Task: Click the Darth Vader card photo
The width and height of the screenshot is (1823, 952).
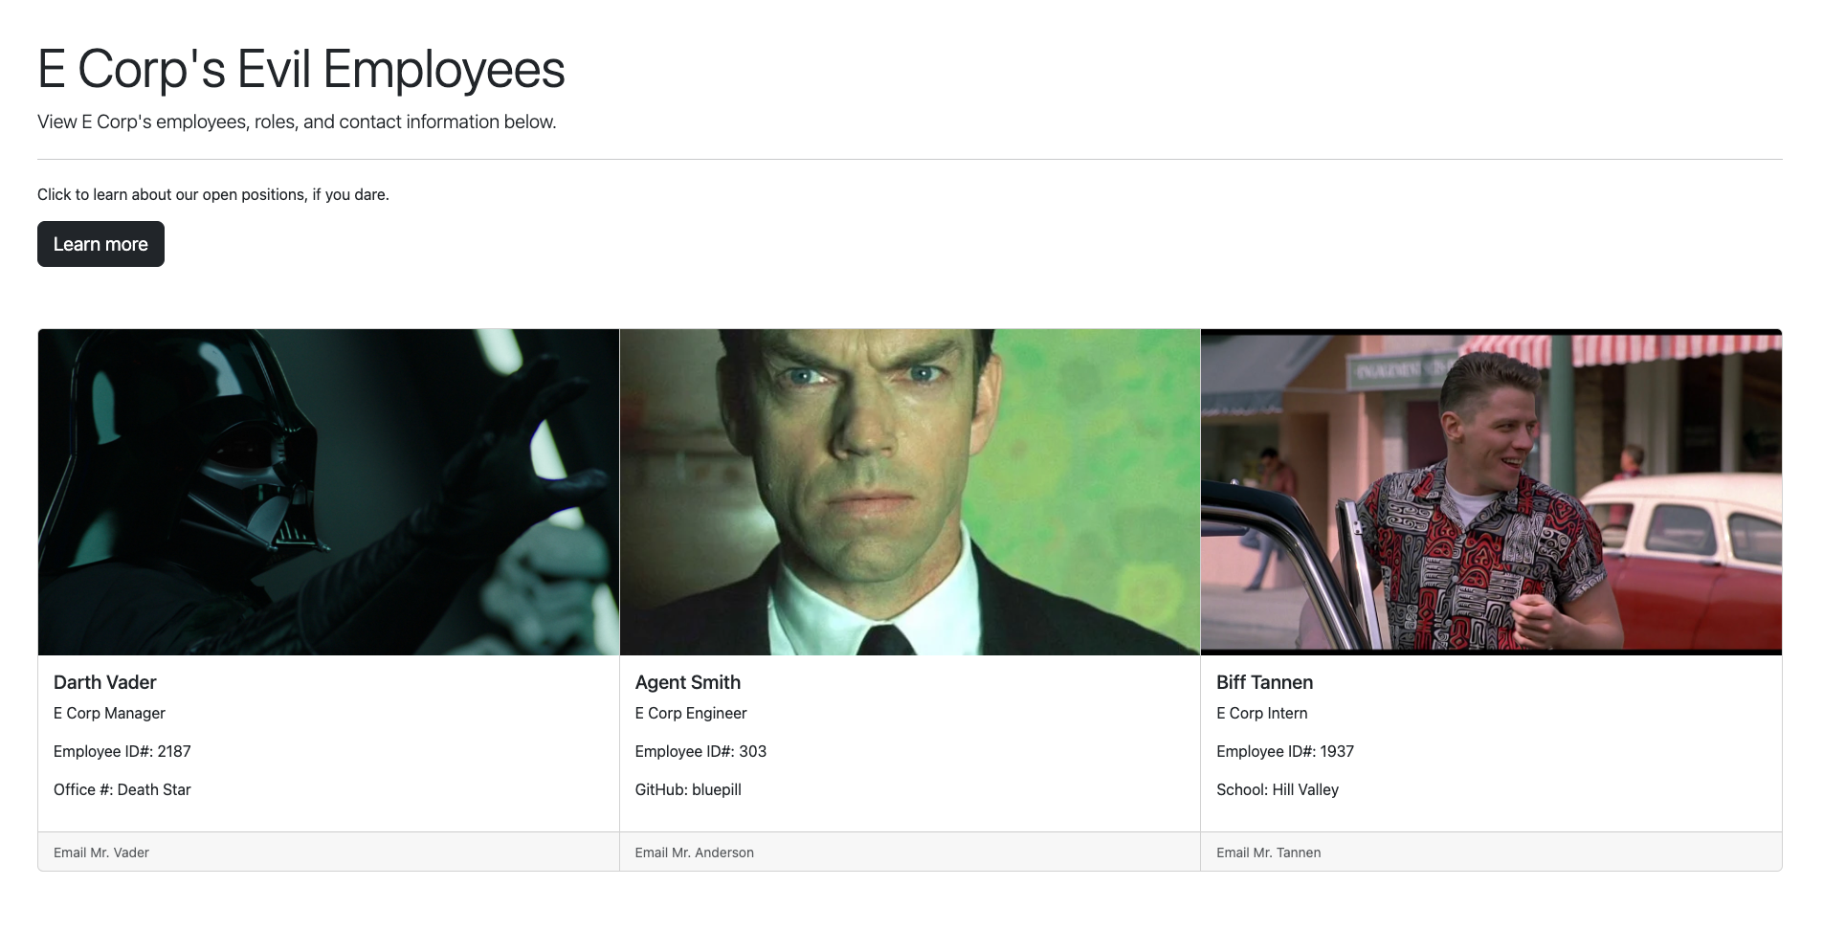Action: (328, 492)
